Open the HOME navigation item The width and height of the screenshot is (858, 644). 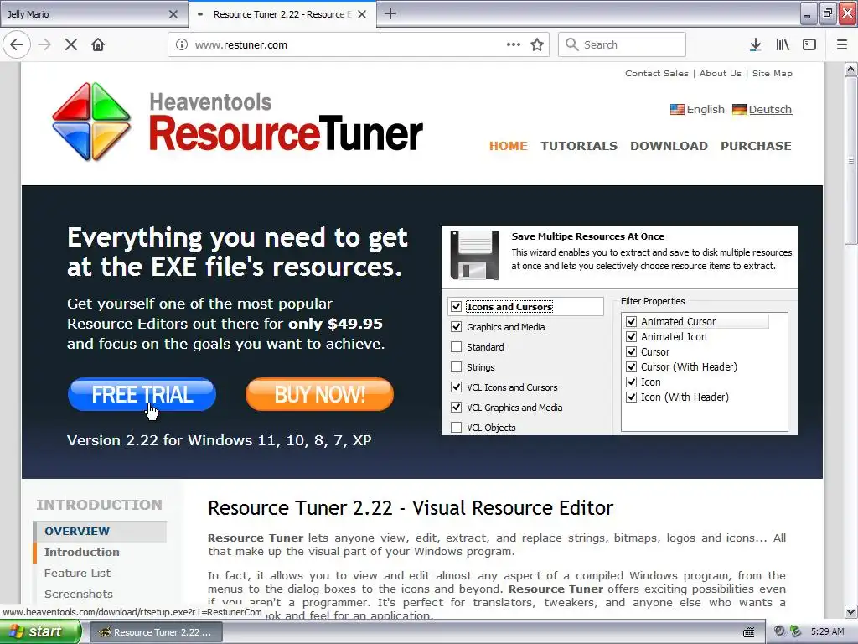click(509, 146)
